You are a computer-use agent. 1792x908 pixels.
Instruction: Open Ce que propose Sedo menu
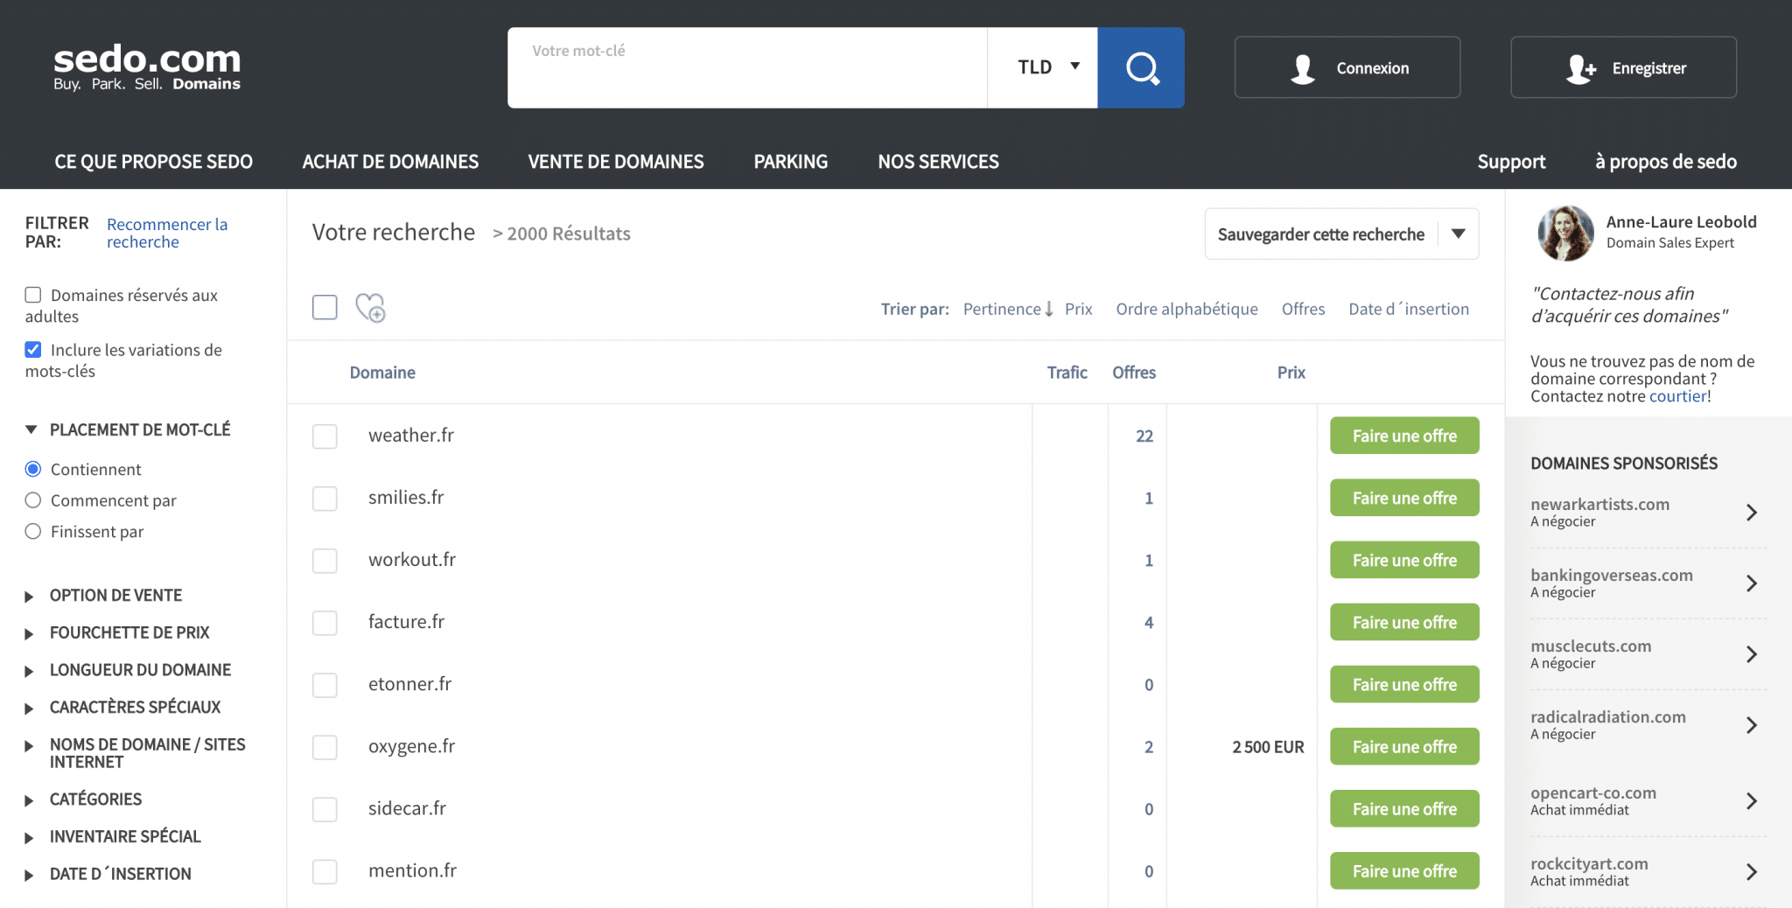click(153, 162)
